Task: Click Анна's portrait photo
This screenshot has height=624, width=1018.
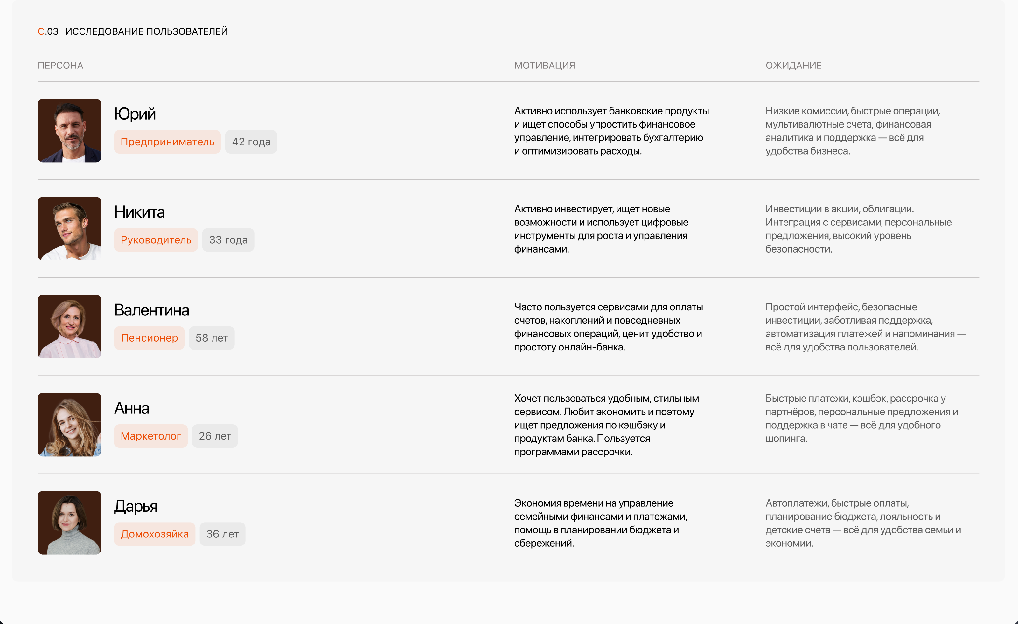Action: 69,425
